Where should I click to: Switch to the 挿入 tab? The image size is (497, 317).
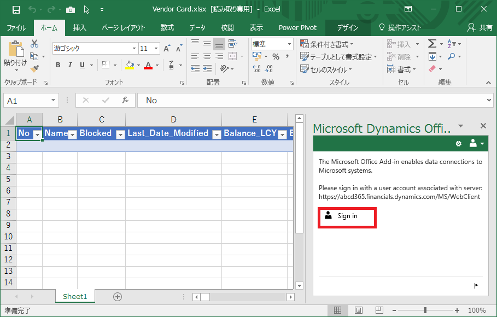point(80,28)
